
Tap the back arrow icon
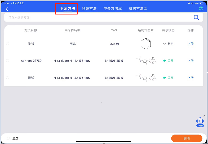[7, 9]
